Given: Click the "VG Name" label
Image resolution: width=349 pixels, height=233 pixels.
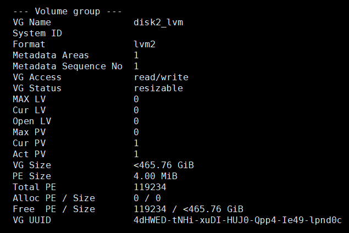Looking at the screenshot, I should [x=32, y=22].
